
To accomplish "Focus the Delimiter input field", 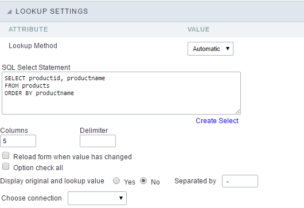I will coord(98,141).
